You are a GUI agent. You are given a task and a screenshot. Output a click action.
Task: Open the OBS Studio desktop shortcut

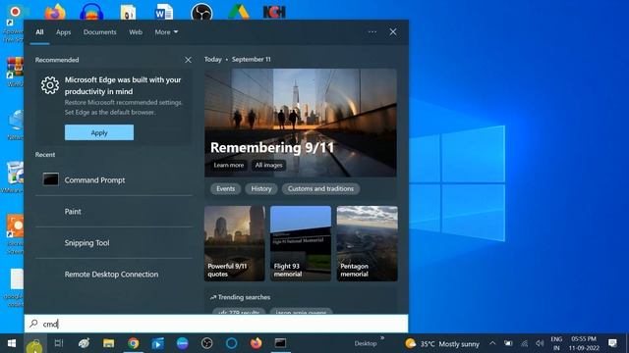click(x=201, y=12)
